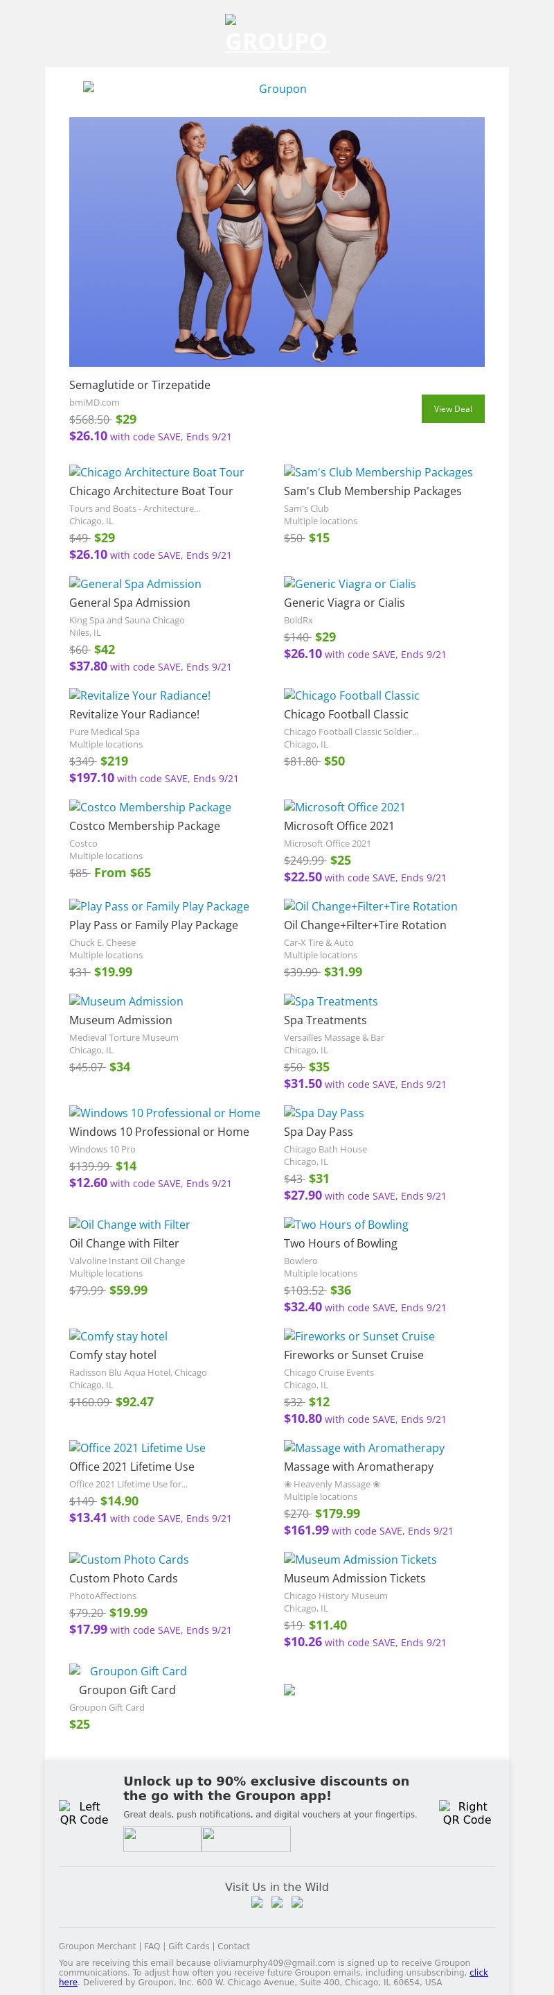Image resolution: width=554 pixels, height=1995 pixels.
Task: Click the rightmost social icon under Visit Us
Action: click(x=297, y=1902)
